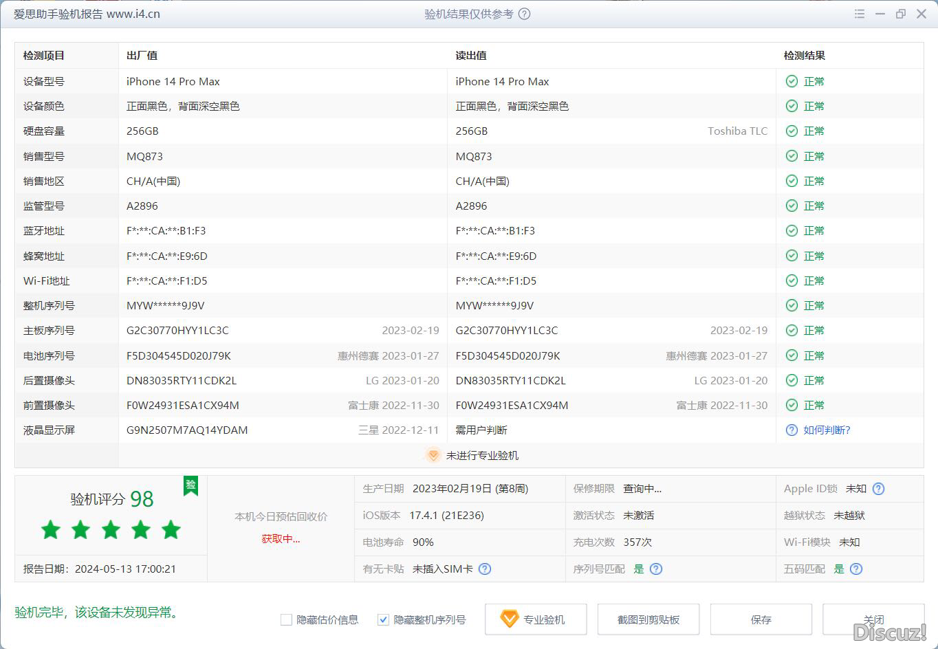The height and width of the screenshot is (649, 938).
Task: Click 截图到剪贴板 button
Action: coord(648,619)
